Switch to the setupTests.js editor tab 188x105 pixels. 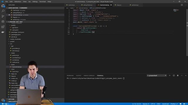pyautogui.click(x=88, y=5)
